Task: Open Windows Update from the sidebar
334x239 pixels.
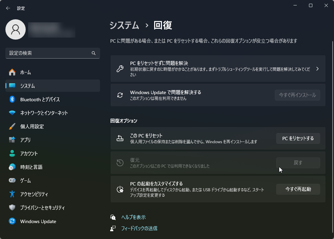Action: click(38, 221)
